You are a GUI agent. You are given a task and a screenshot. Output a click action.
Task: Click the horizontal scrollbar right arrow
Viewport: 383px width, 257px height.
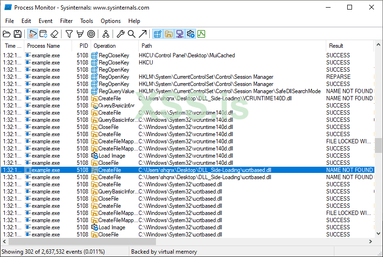coord(371,241)
